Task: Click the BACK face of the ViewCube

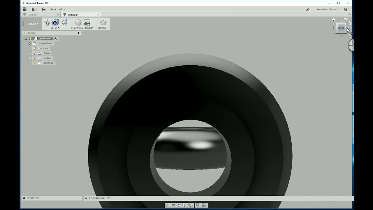Action: point(341,28)
